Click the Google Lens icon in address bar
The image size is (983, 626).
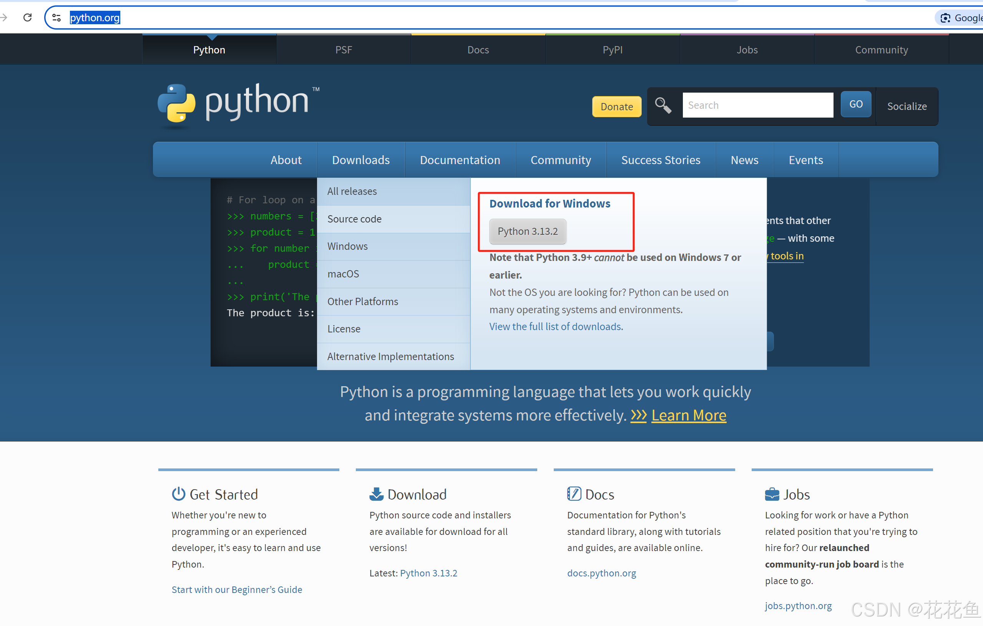click(945, 18)
